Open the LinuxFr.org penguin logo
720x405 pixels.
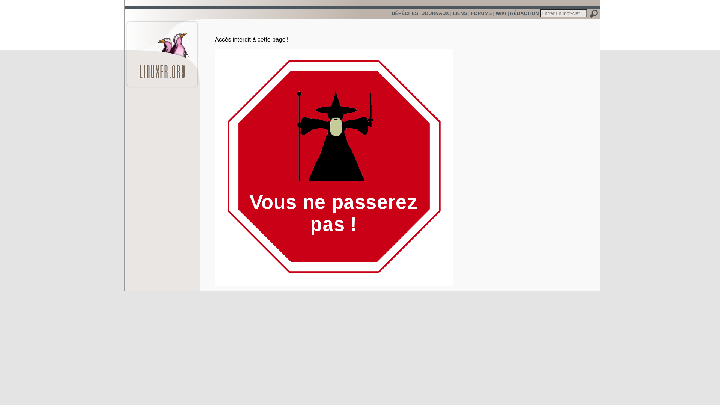click(162, 54)
